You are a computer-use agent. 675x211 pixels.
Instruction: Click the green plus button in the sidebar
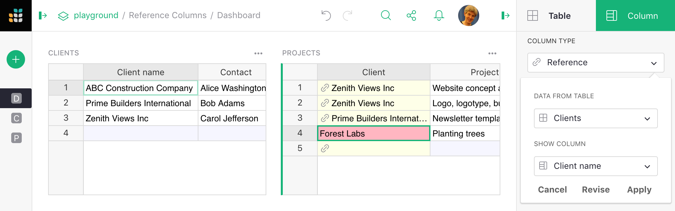[x=15, y=60]
